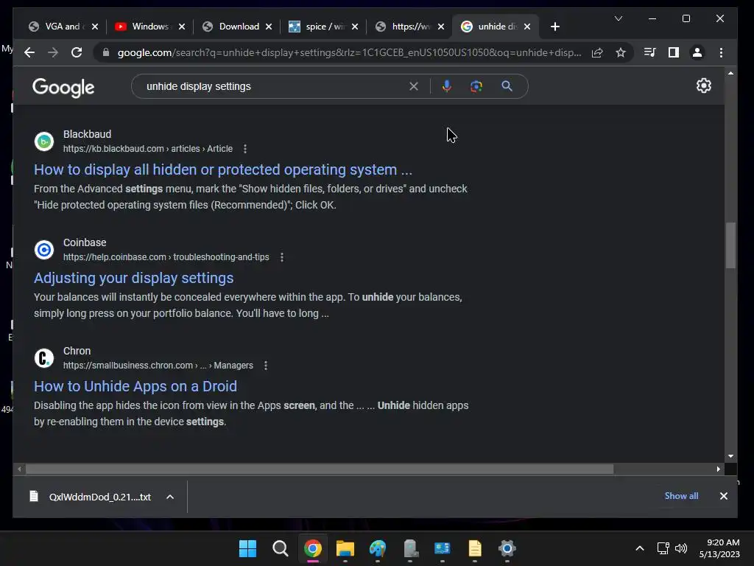Screen dimensions: 754x566
Task: Open Chrome side panel
Action: point(674,52)
